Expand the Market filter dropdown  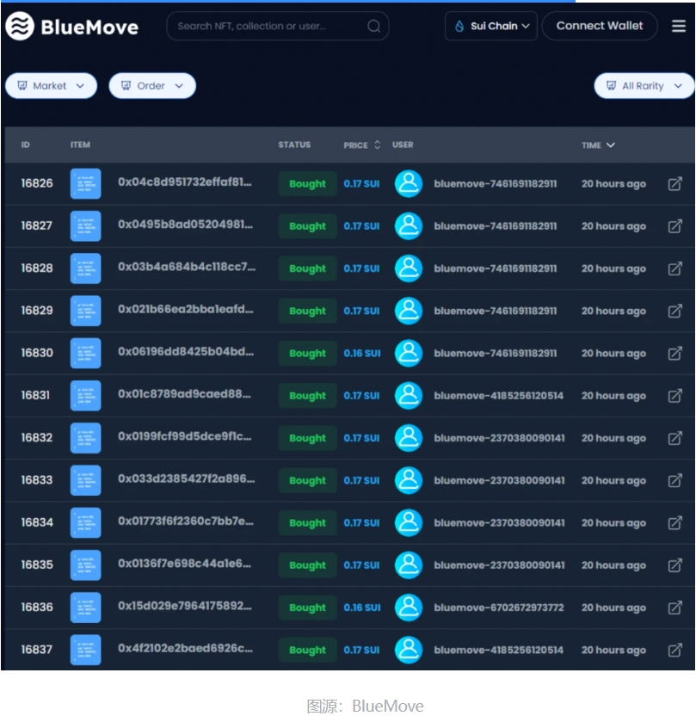coord(51,86)
